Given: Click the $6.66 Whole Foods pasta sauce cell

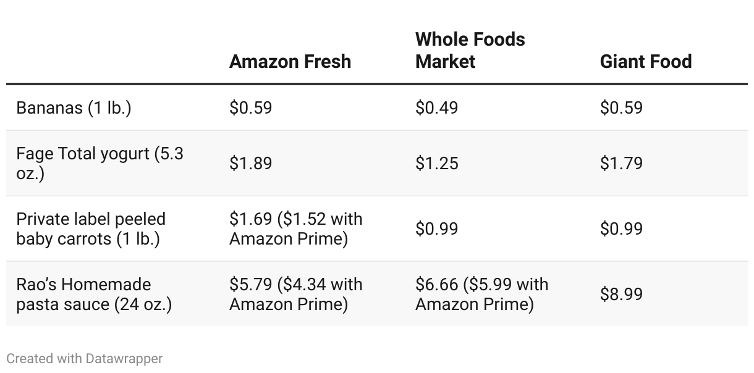Looking at the screenshot, I should pyautogui.click(x=481, y=294).
